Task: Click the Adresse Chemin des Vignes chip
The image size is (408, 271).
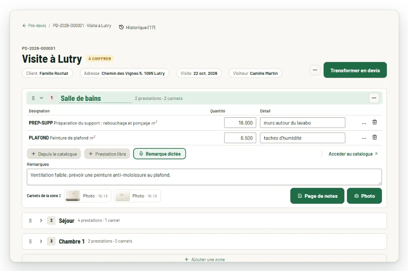Action: (124, 73)
